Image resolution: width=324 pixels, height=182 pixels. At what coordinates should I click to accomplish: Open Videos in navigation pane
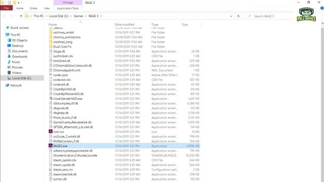[x=17, y=73]
